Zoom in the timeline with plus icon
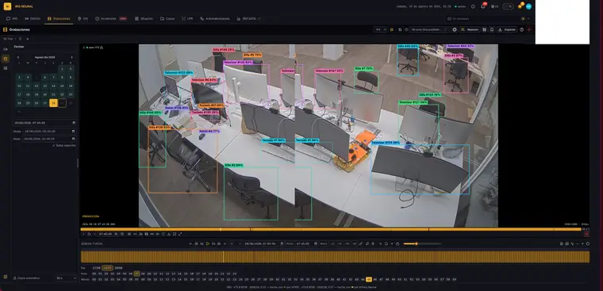The height and width of the screenshot is (291, 603). [x=582, y=243]
